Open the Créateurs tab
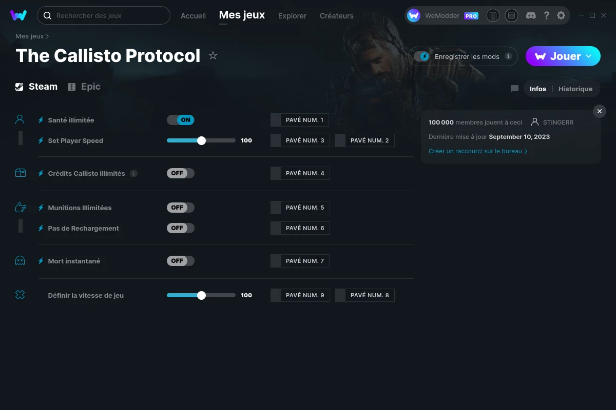This screenshot has width=616, height=410. (x=336, y=16)
